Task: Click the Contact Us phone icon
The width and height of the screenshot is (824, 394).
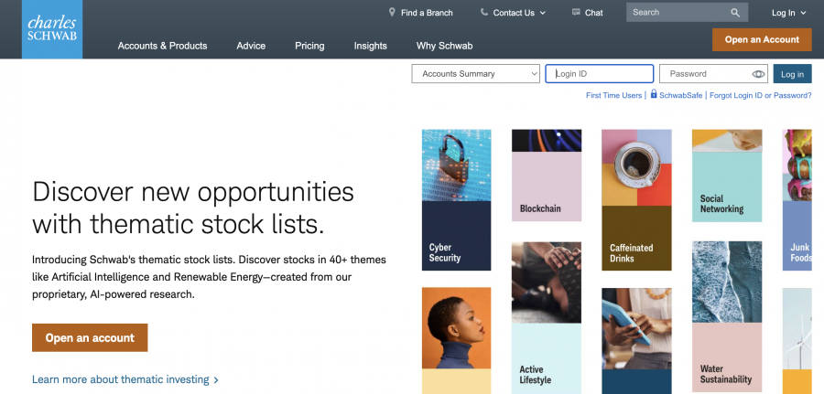Action: pos(484,13)
